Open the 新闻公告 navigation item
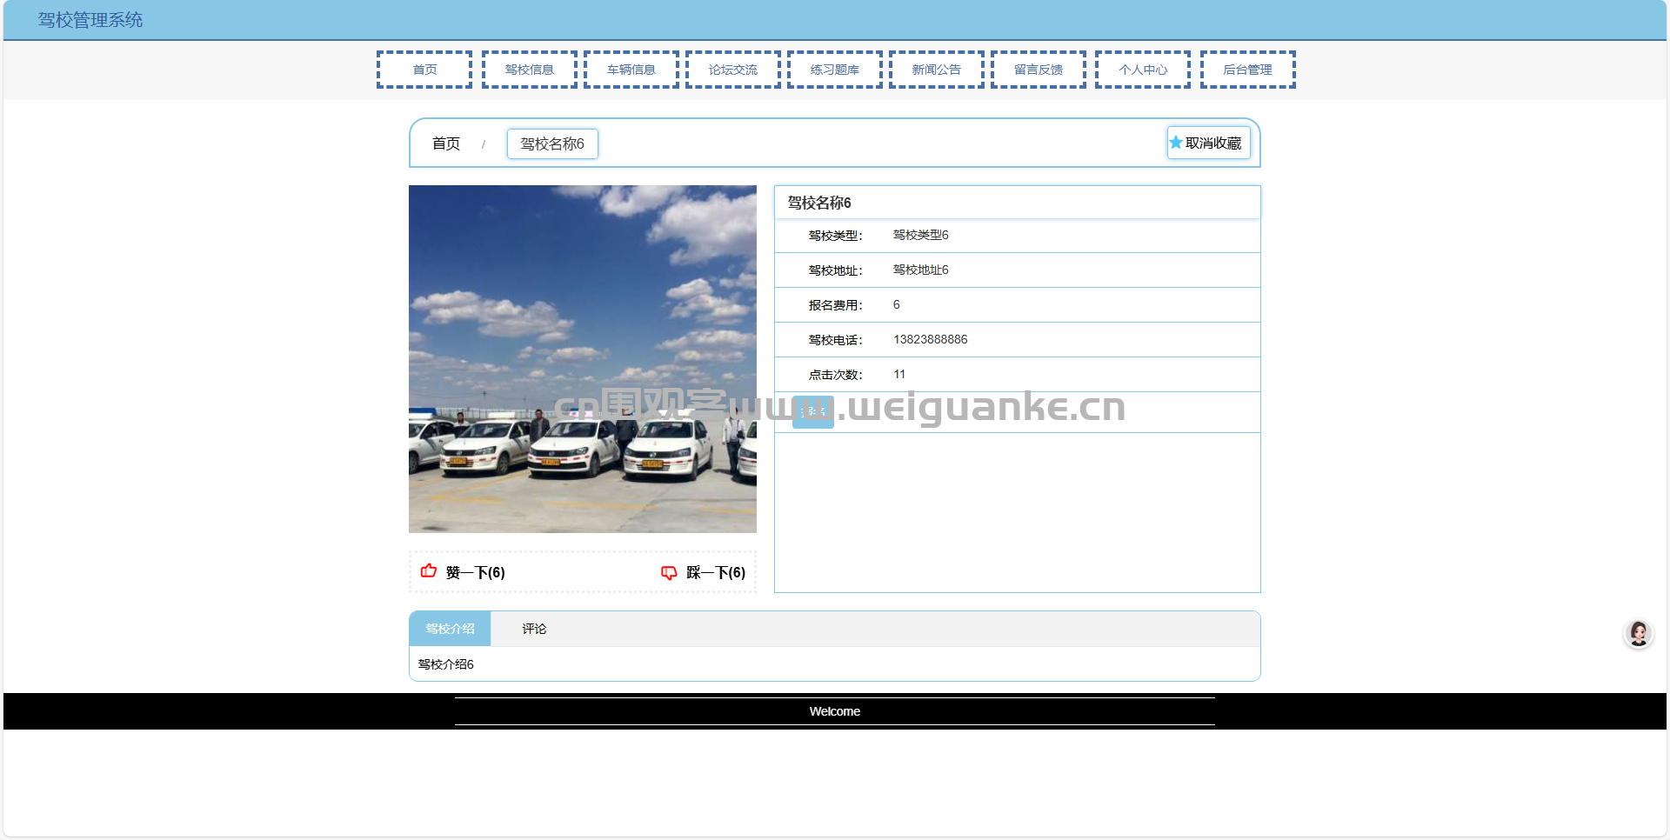 (x=936, y=70)
